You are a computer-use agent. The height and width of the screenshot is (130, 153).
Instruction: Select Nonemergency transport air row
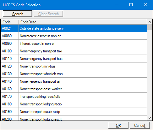tap(74, 81)
